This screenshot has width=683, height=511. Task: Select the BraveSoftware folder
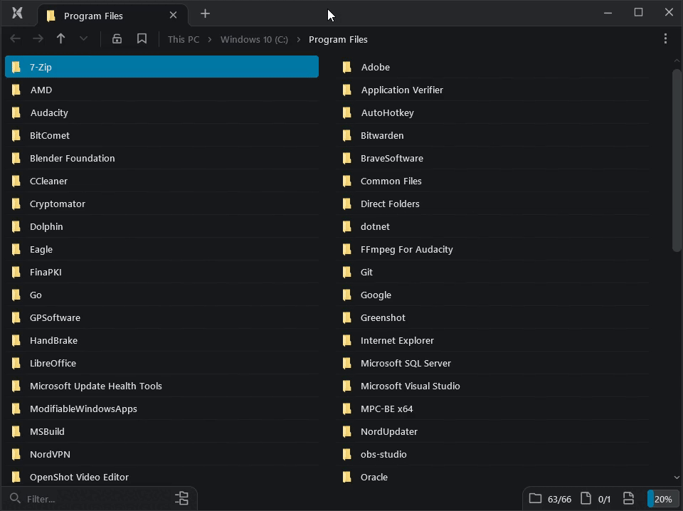(492, 158)
